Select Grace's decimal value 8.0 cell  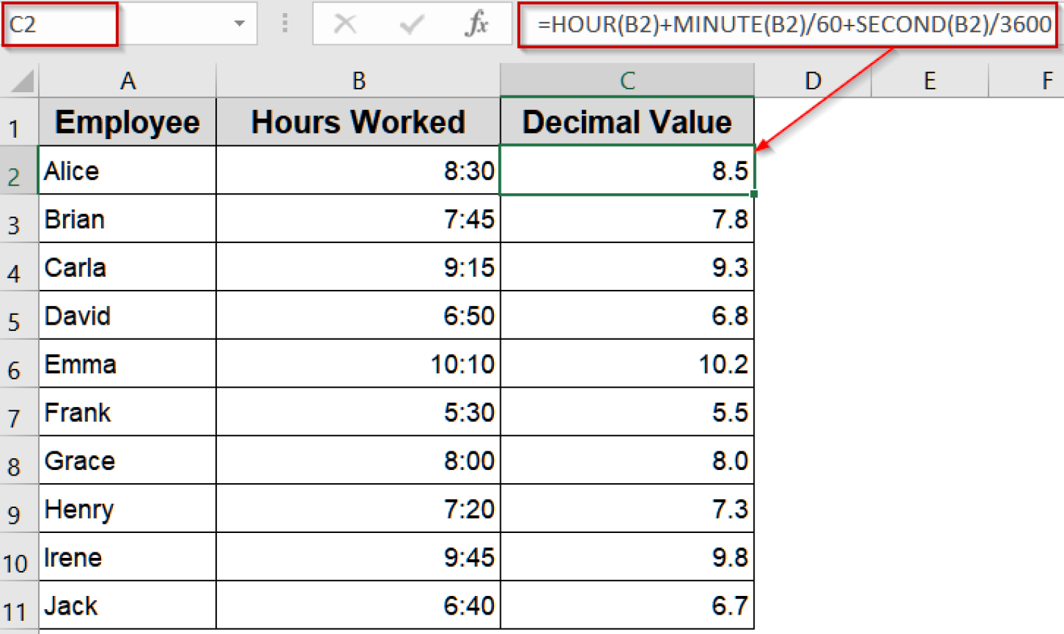[627, 460]
